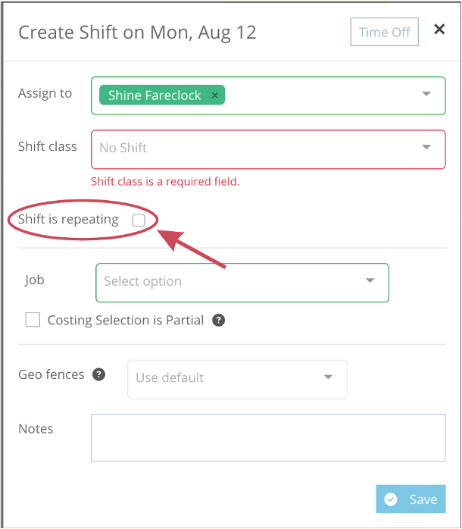Click the Shift is repeating label
The height and width of the screenshot is (529, 462).
click(x=68, y=219)
